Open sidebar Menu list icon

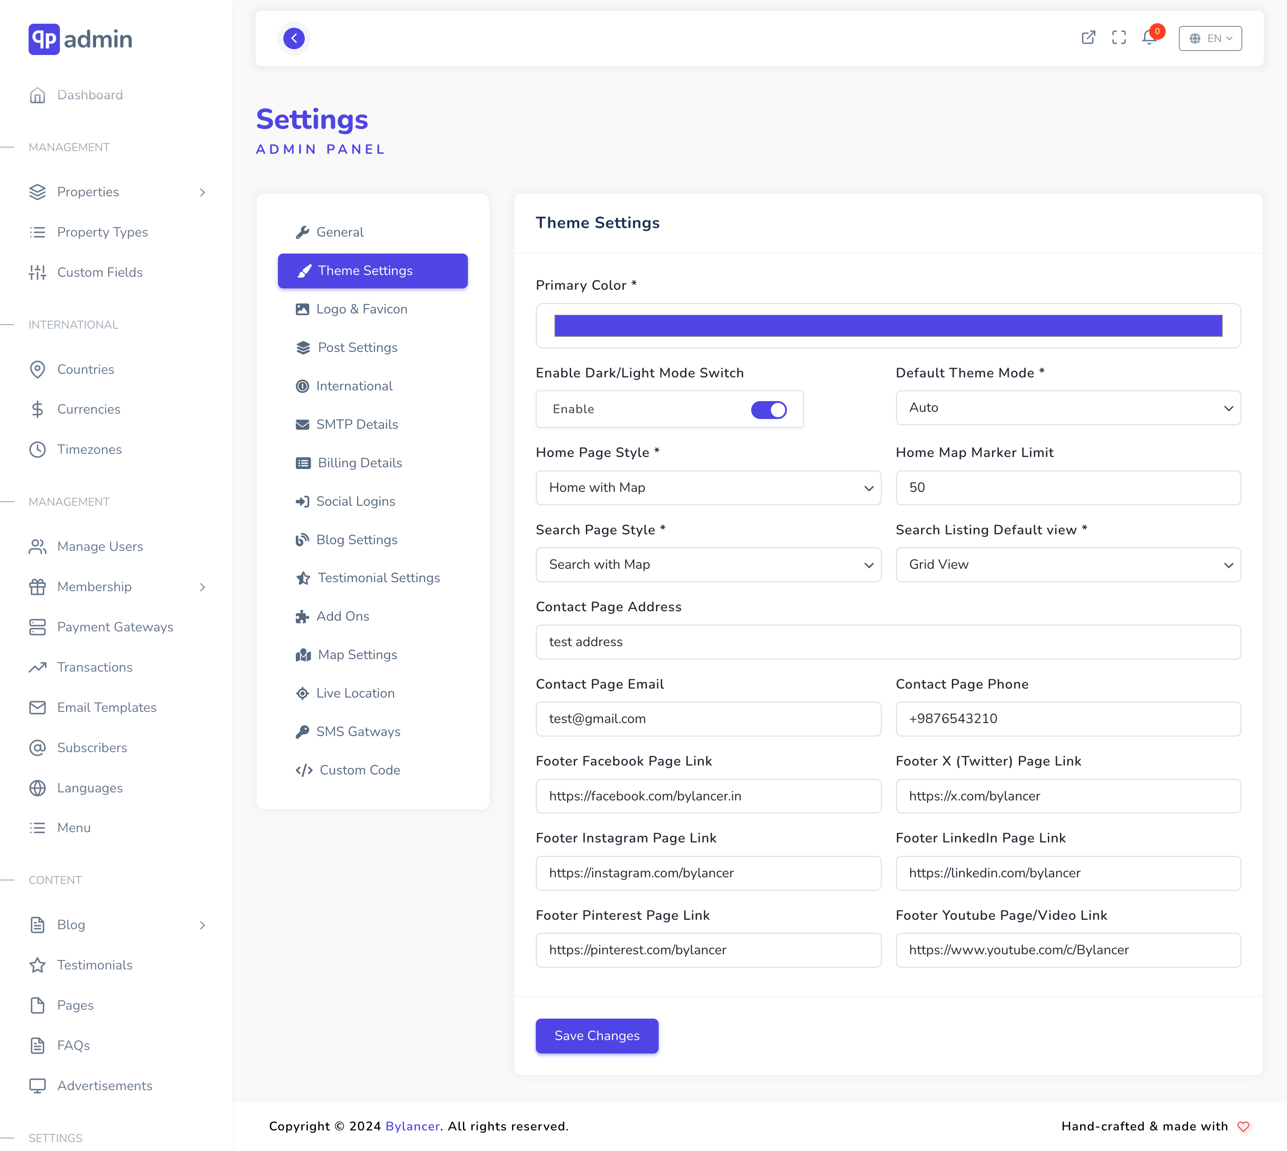pos(37,828)
